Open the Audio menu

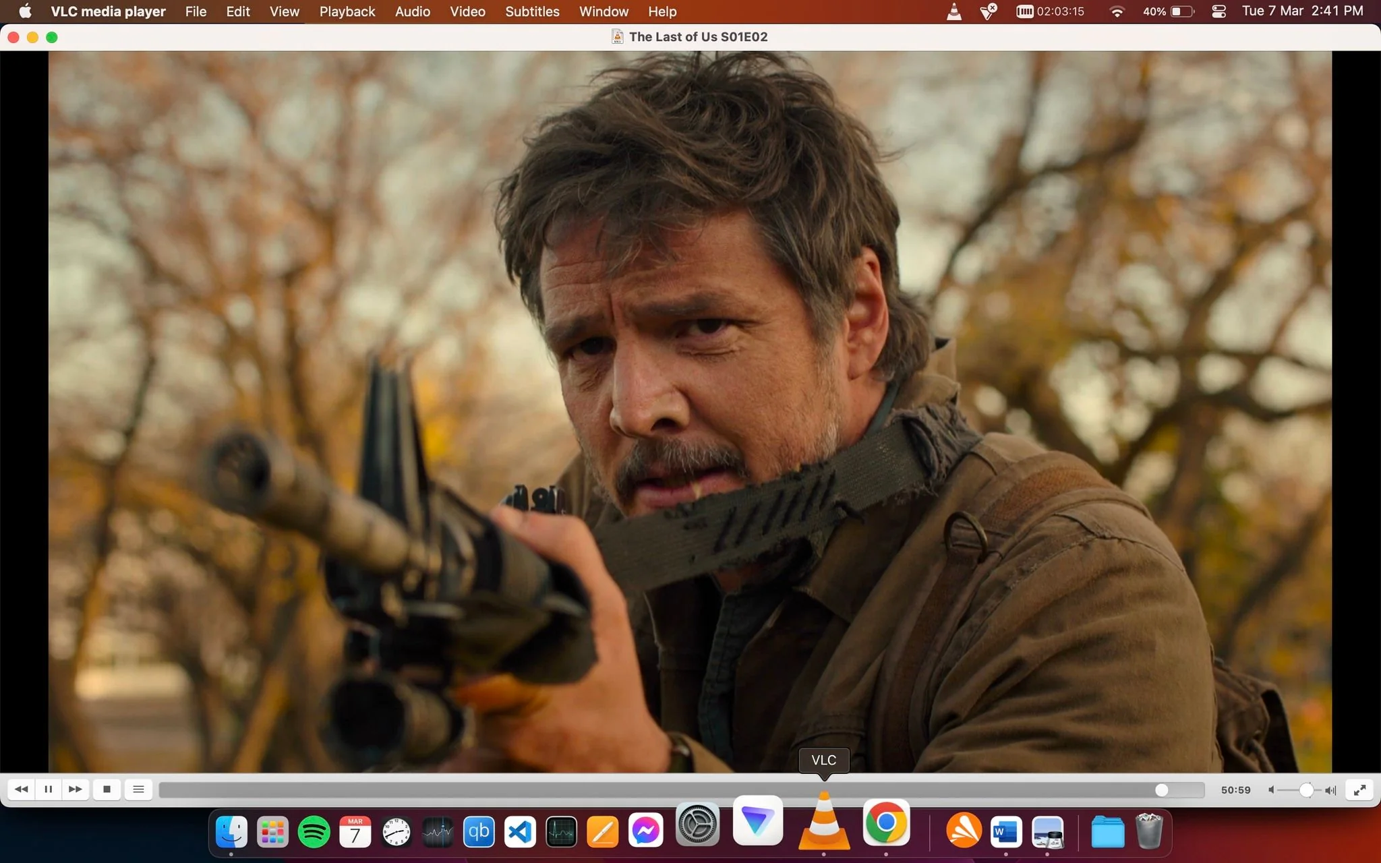pyautogui.click(x=413, y=11)
